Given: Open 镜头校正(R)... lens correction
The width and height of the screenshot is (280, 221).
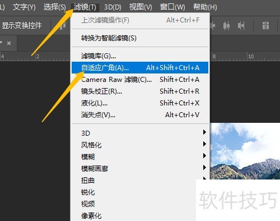Looking at the screenshot, I should click(140, 91).
